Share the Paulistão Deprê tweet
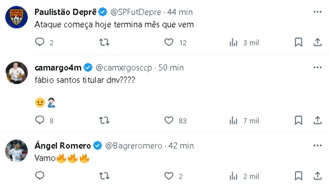Viewport: 329px width, 185px height. pos(317,42)
